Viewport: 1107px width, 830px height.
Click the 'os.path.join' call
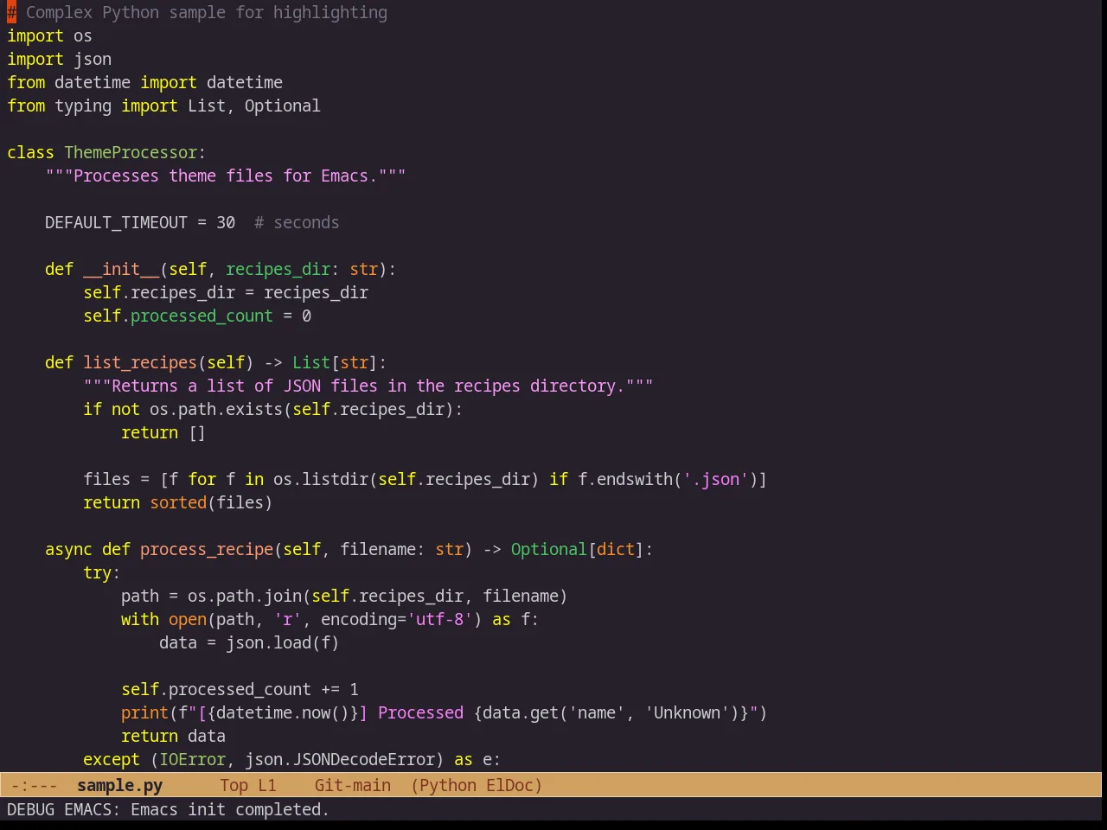[x=245, y=596]
